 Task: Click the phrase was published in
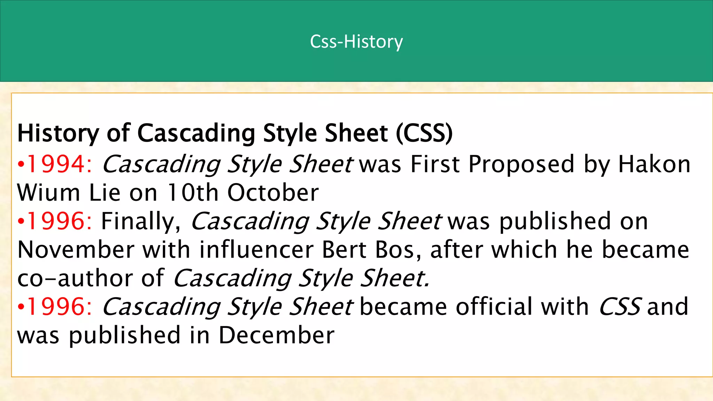coord(113,336)
